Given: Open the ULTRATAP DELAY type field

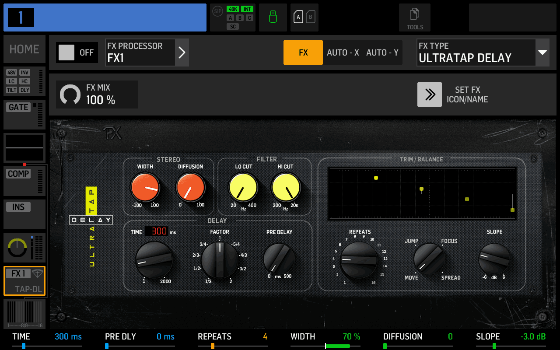Looking at the screenshot, I should point(476,52).
